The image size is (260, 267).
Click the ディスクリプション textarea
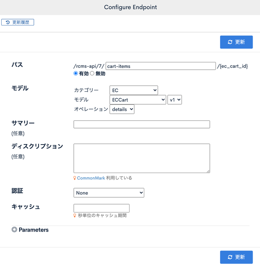142,158
